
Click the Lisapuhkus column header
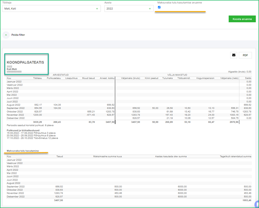[71, 78]
